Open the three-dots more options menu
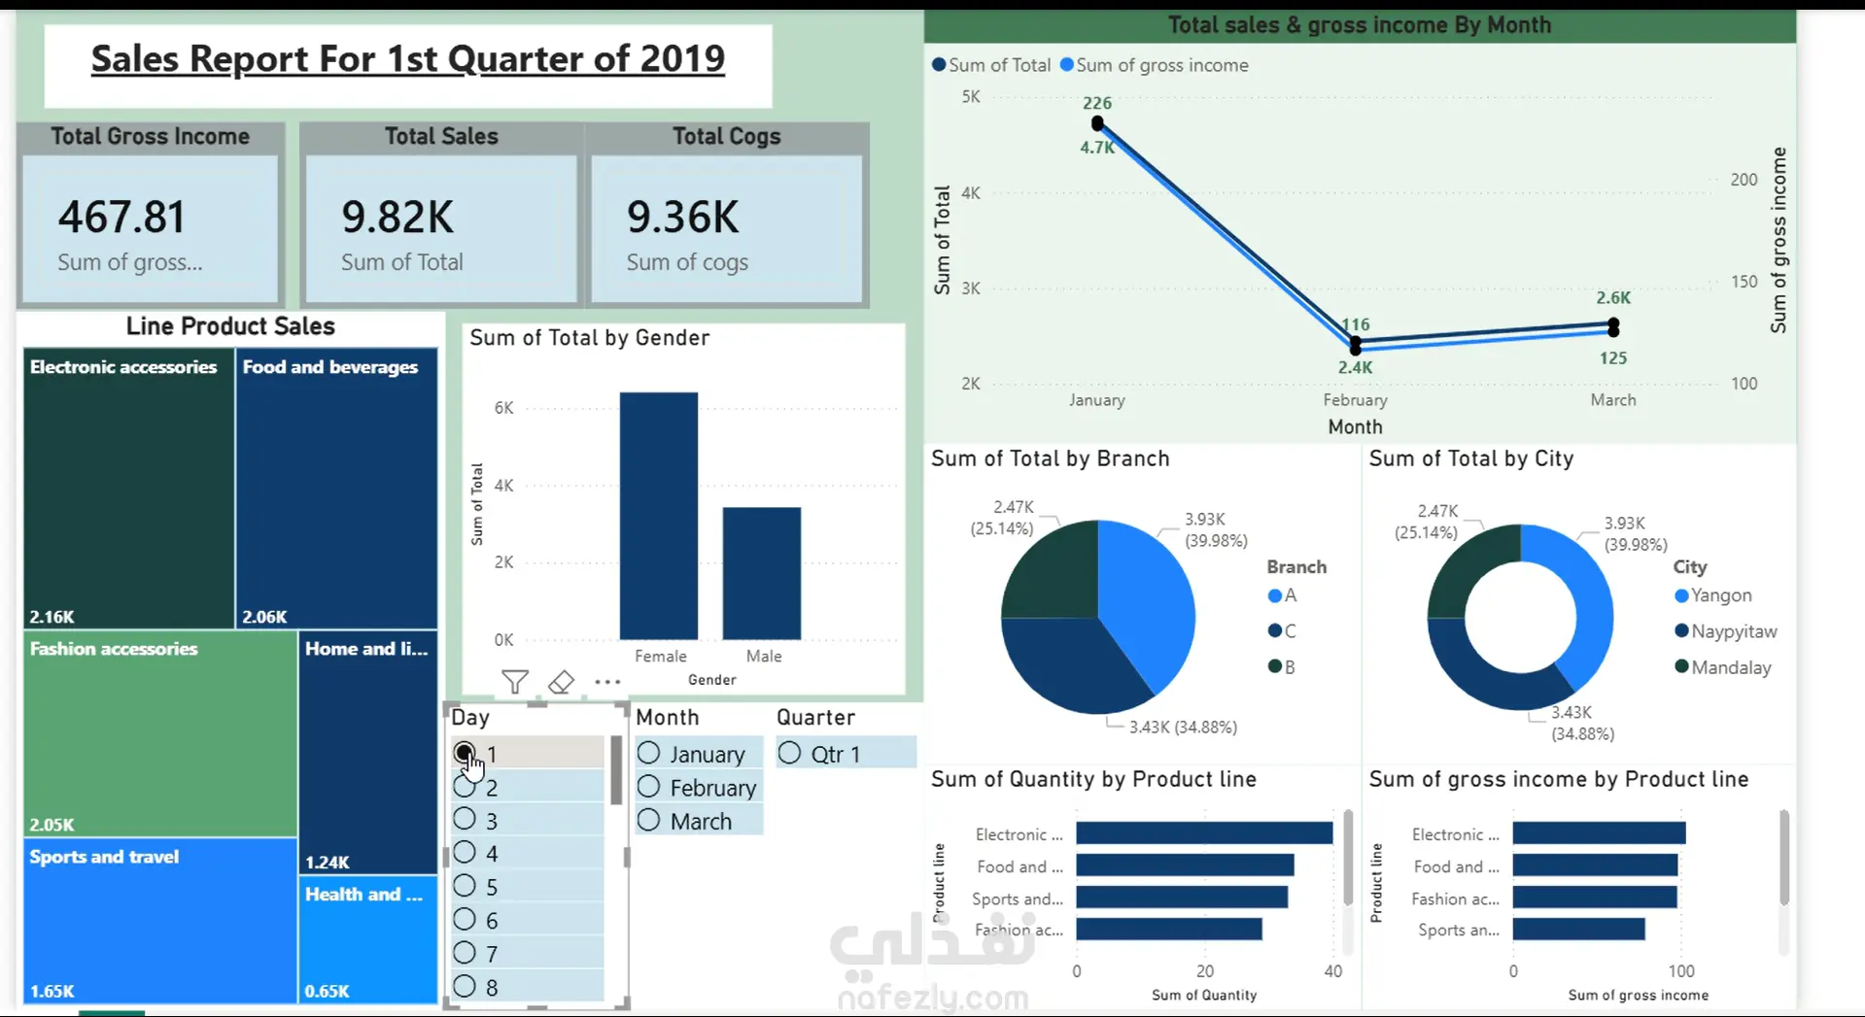The height and width of the screenshot is (1017, 1865). tap(607, 682)
